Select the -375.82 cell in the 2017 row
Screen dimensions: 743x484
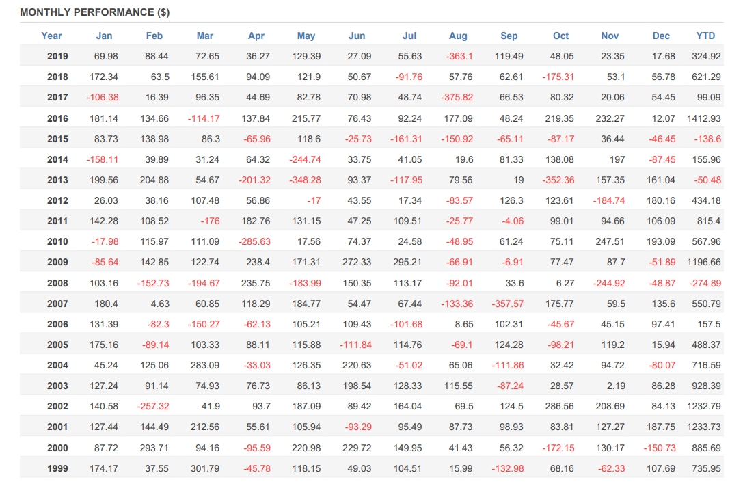pyautogui.click(x=457, y=98)
